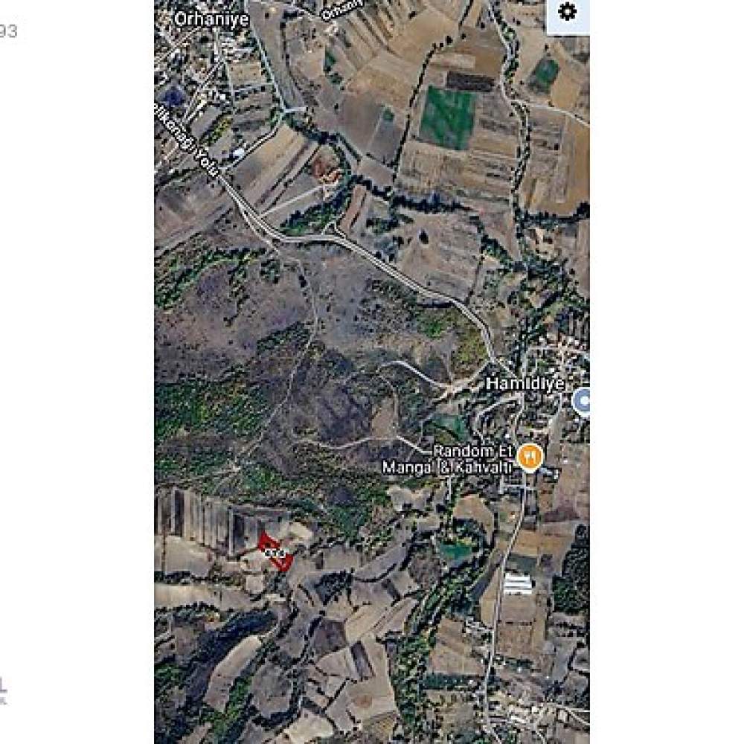Click the teal pond south of the restaurant
This screenshot has width=744, height=744.
455,551
